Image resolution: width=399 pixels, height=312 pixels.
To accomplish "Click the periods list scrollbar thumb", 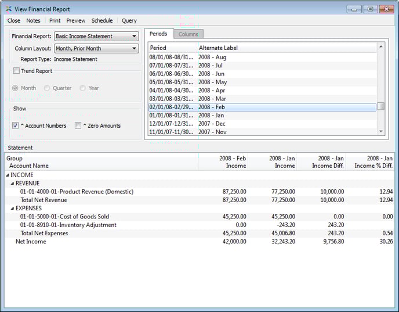I will (380, 106).
